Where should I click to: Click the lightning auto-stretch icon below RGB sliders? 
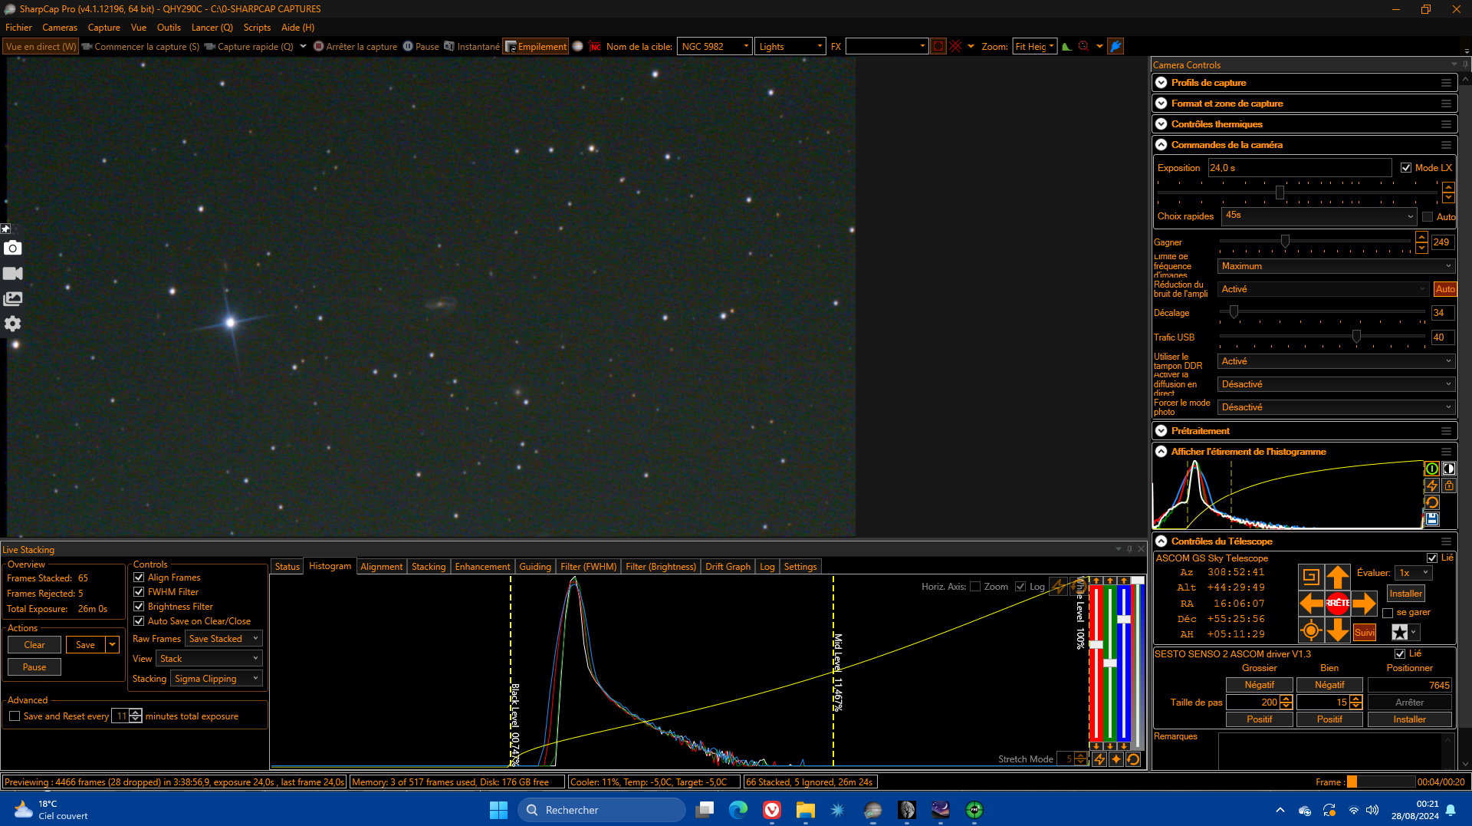pyautogui.click(x=1099, y=759)
